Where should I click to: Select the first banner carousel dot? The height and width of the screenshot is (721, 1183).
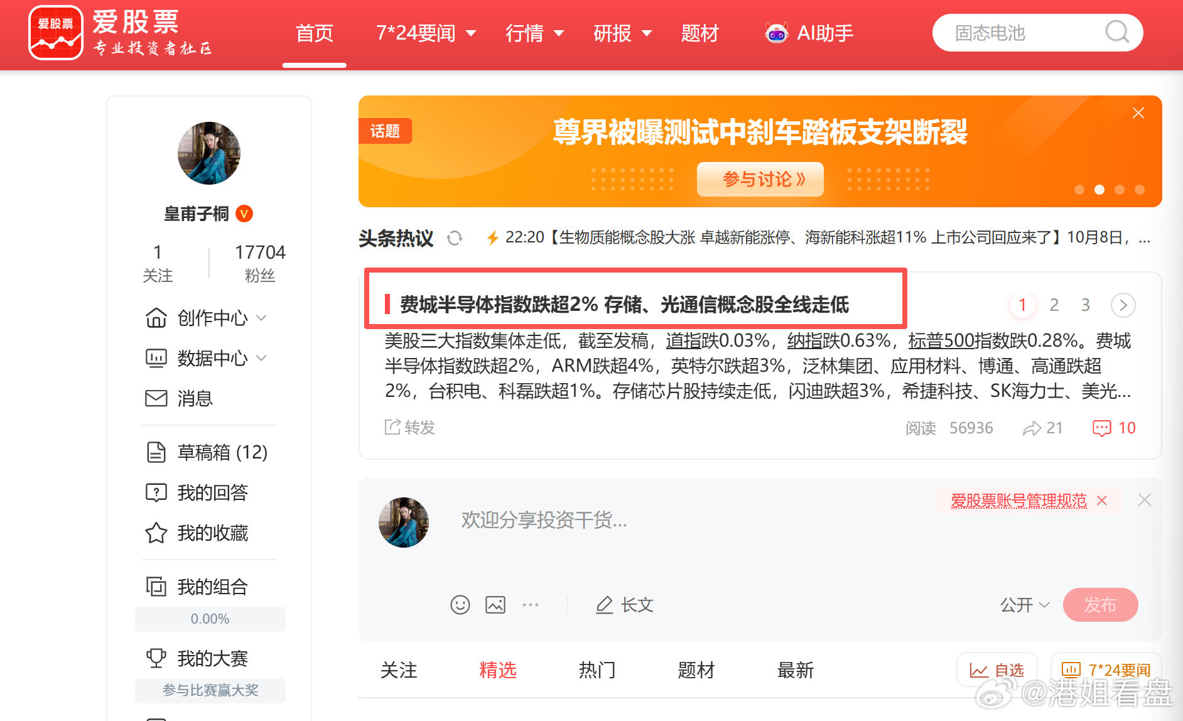pyautogui.click(x=1079, y=190)
